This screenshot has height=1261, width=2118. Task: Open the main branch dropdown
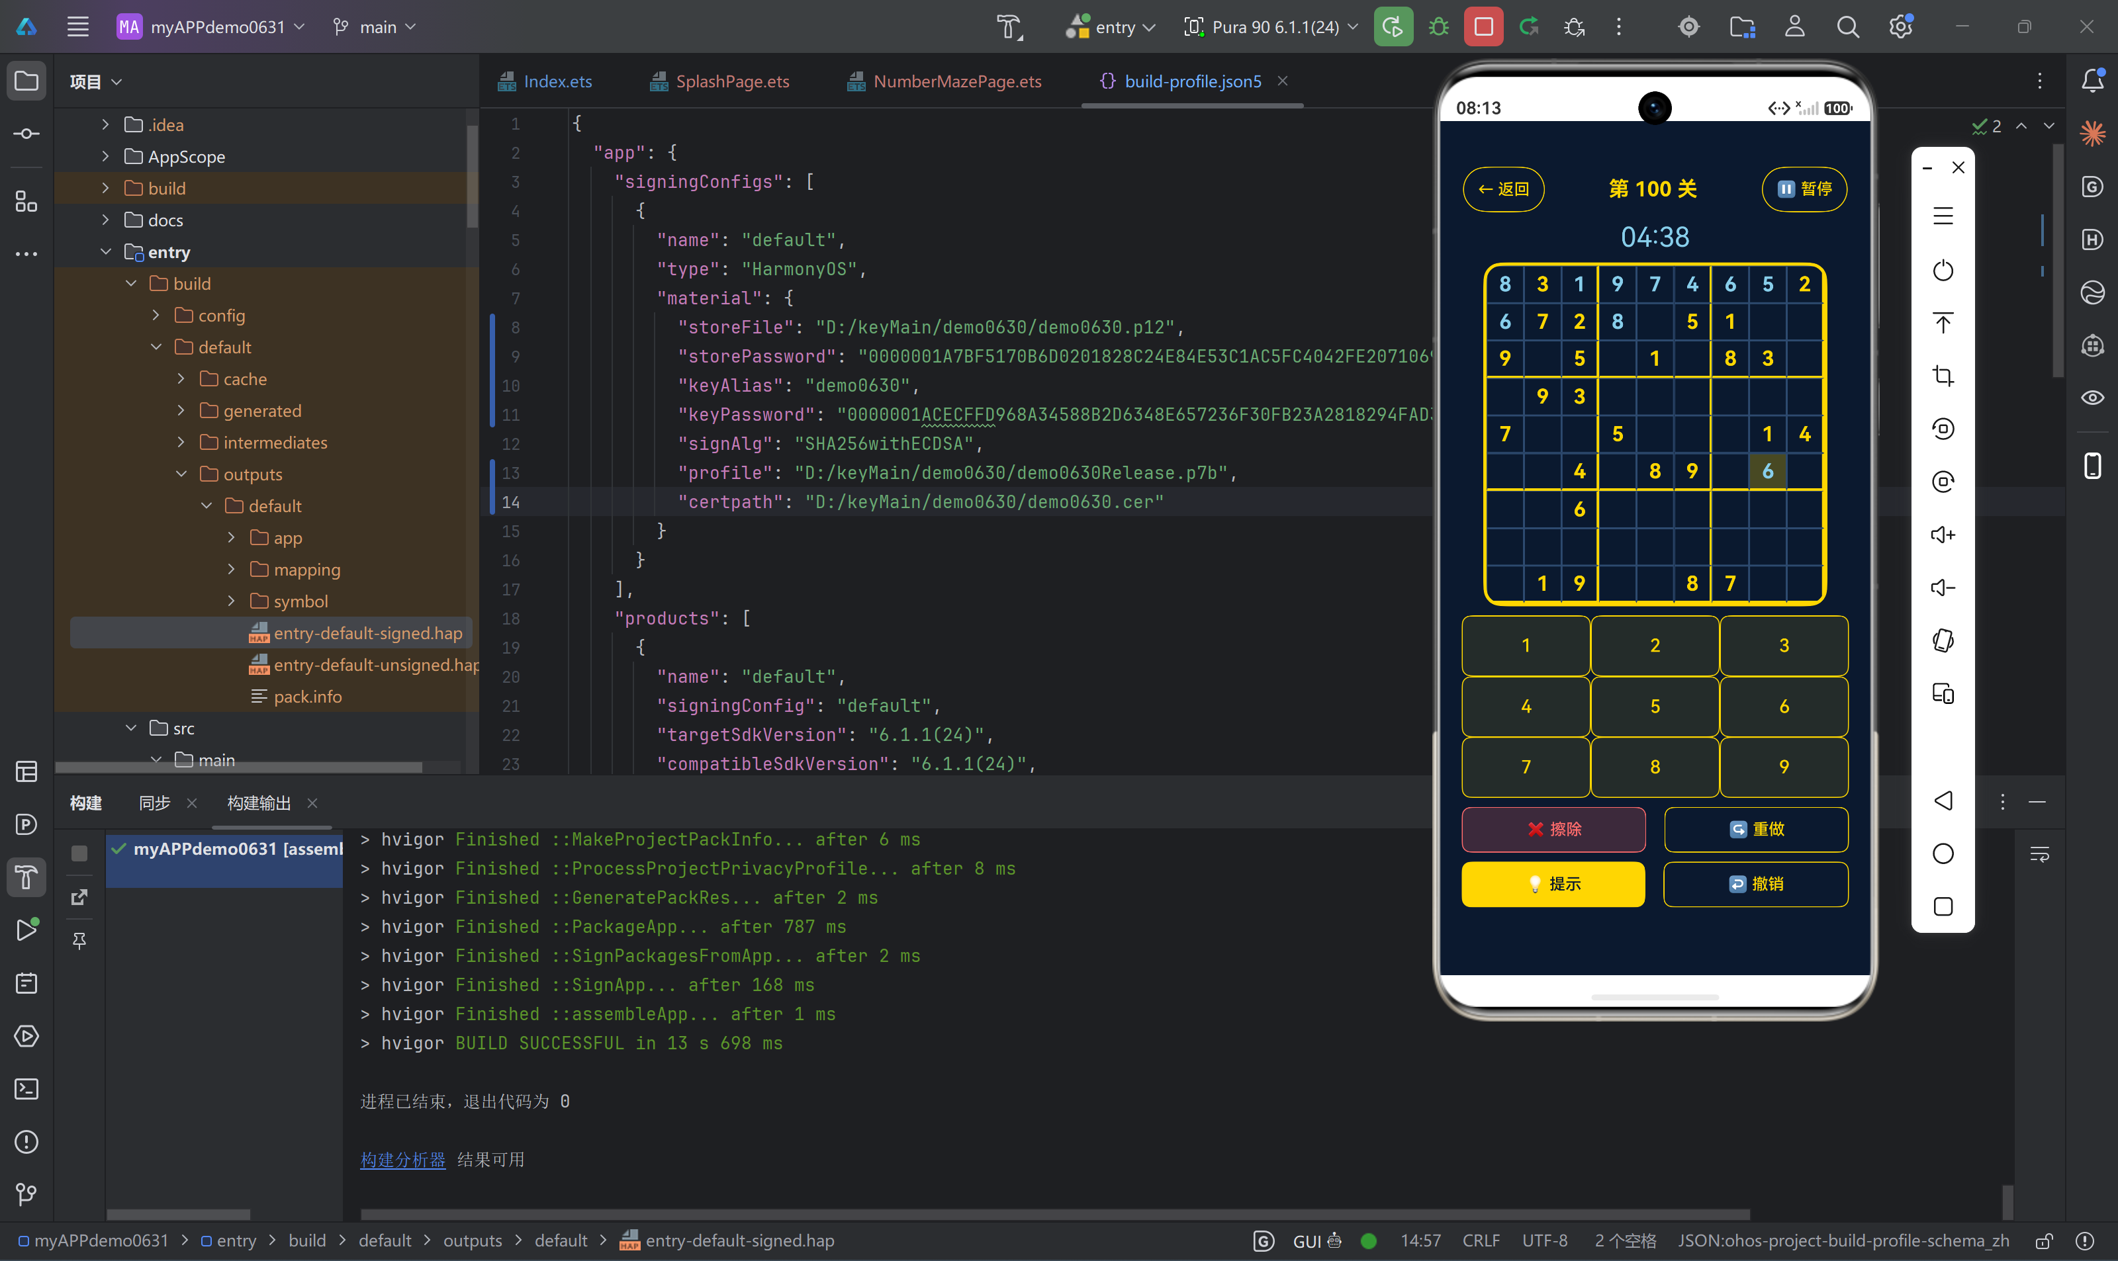pyautogui.click(x=374, y=27)
